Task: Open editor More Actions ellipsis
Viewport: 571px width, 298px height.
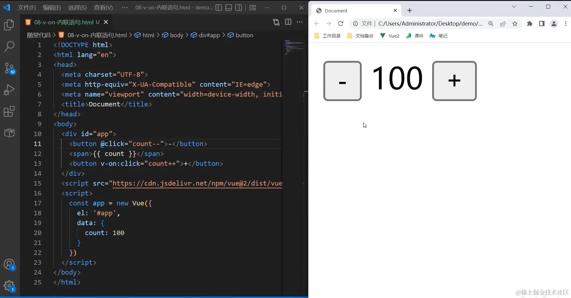Action: [x=300, y=22]
